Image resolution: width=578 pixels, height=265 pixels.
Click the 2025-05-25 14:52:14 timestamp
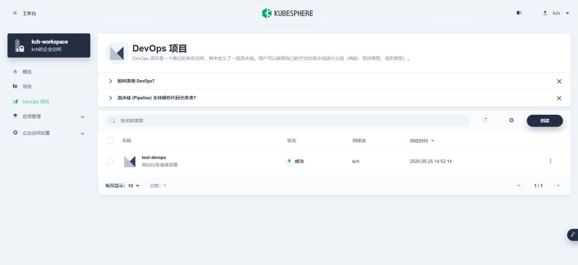tap(431, 161)
